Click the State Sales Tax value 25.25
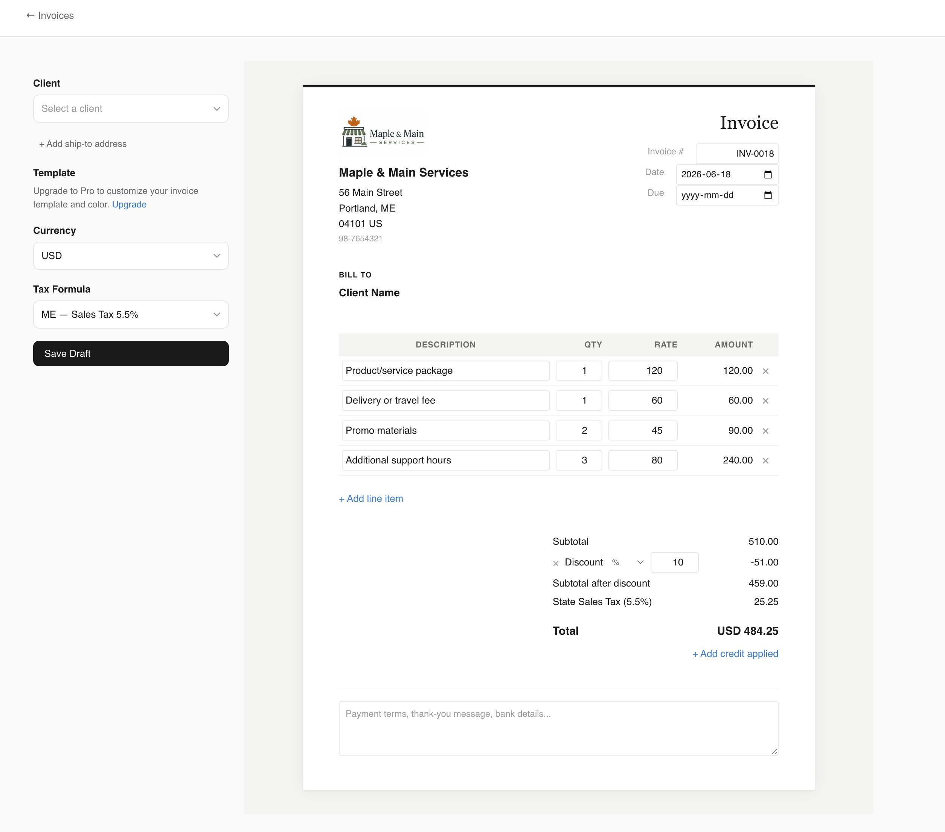This screenshot has height=832, width=945. pos(766,602)
